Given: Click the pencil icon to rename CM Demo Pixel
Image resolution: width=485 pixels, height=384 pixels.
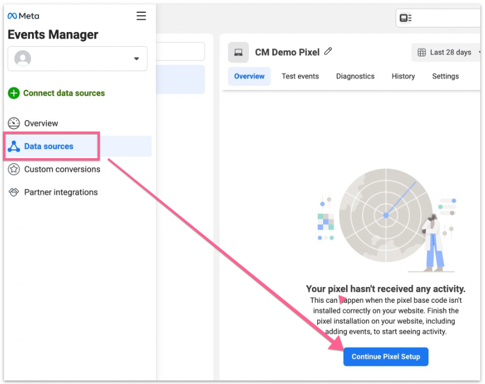Looking at the screenshot, I should [328, 51].
